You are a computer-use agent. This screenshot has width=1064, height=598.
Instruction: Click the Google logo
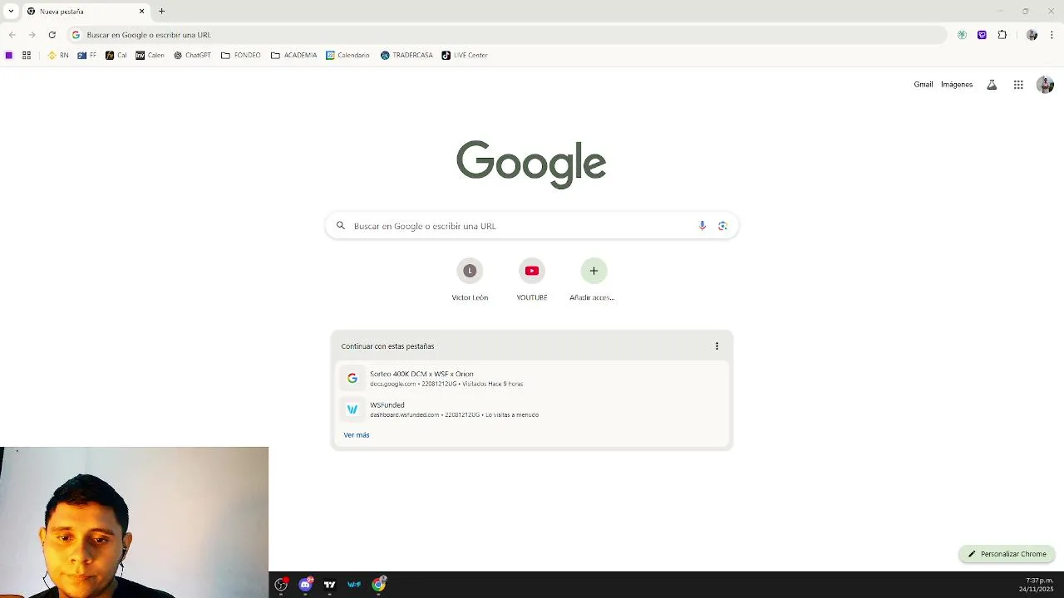tap(531, 164)
